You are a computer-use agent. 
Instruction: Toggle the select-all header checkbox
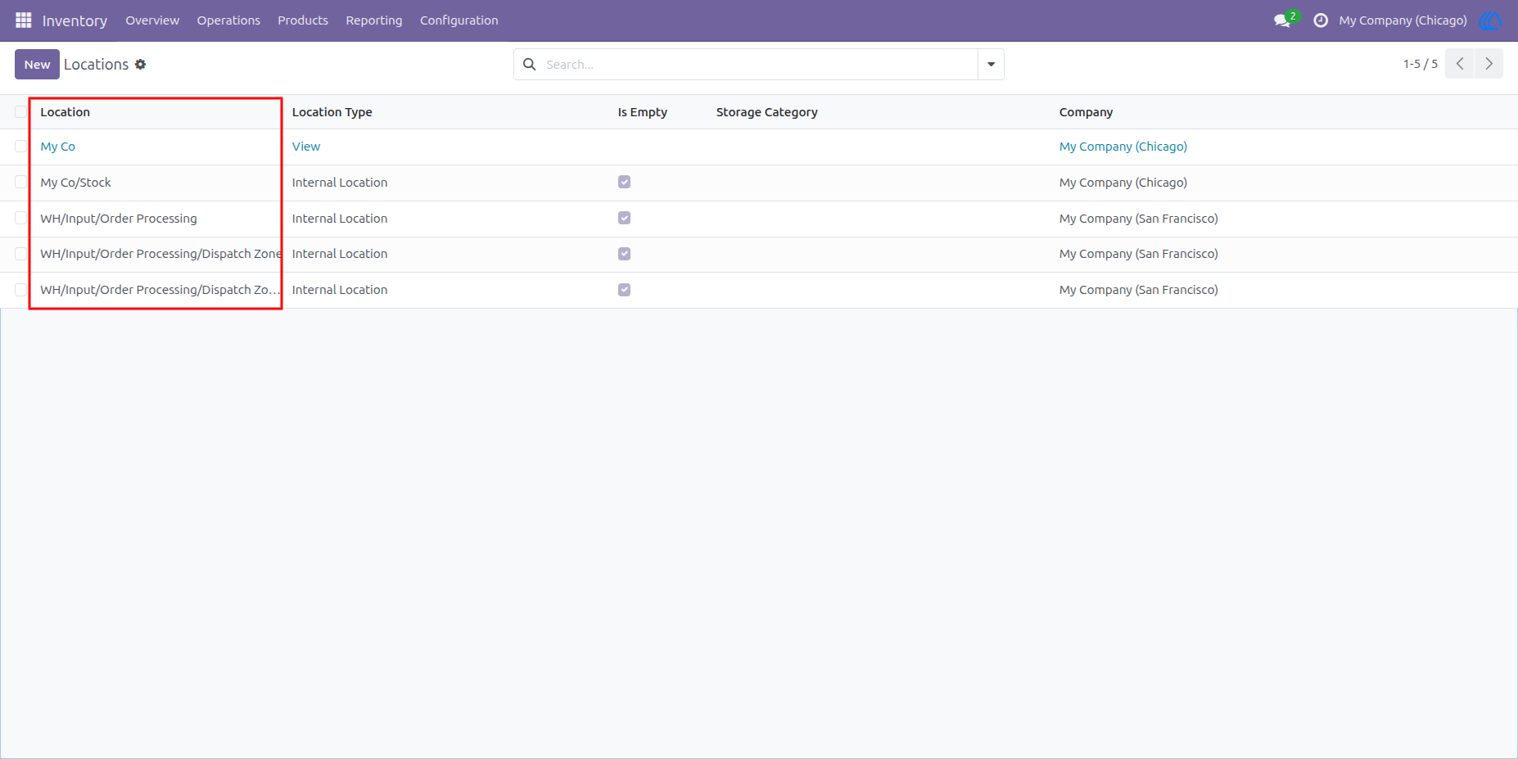20,112
